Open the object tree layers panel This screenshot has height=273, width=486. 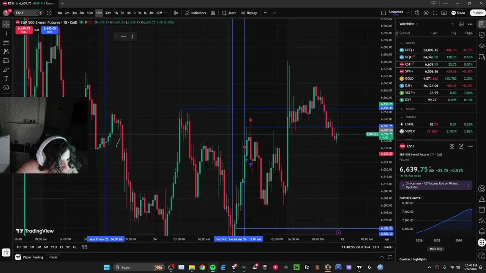tap(482, 46)
